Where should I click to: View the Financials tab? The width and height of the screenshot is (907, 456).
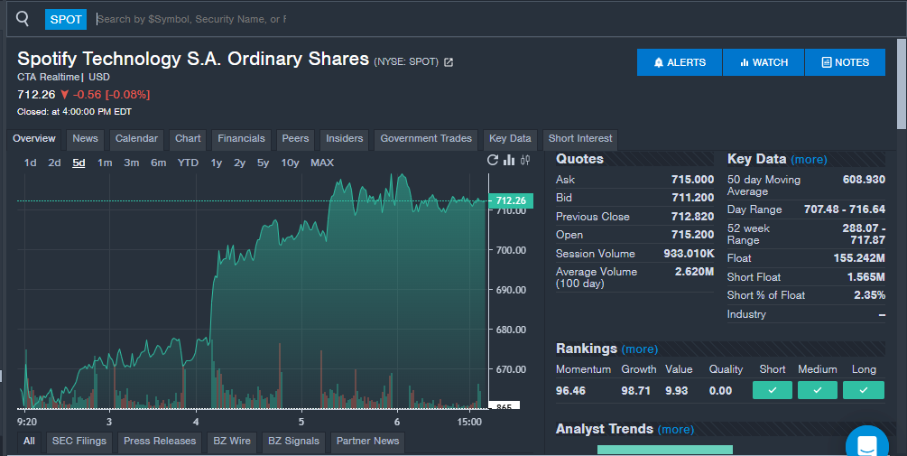[241, 139]
